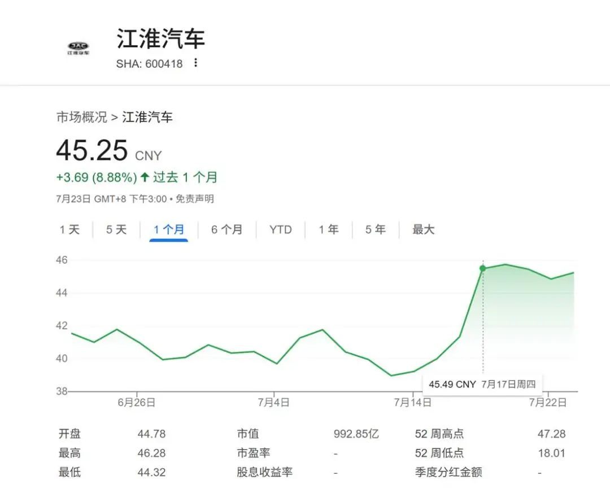The image size is (610, 497).
Task: Click the 46 y-axis label
Action: (62, 260)
